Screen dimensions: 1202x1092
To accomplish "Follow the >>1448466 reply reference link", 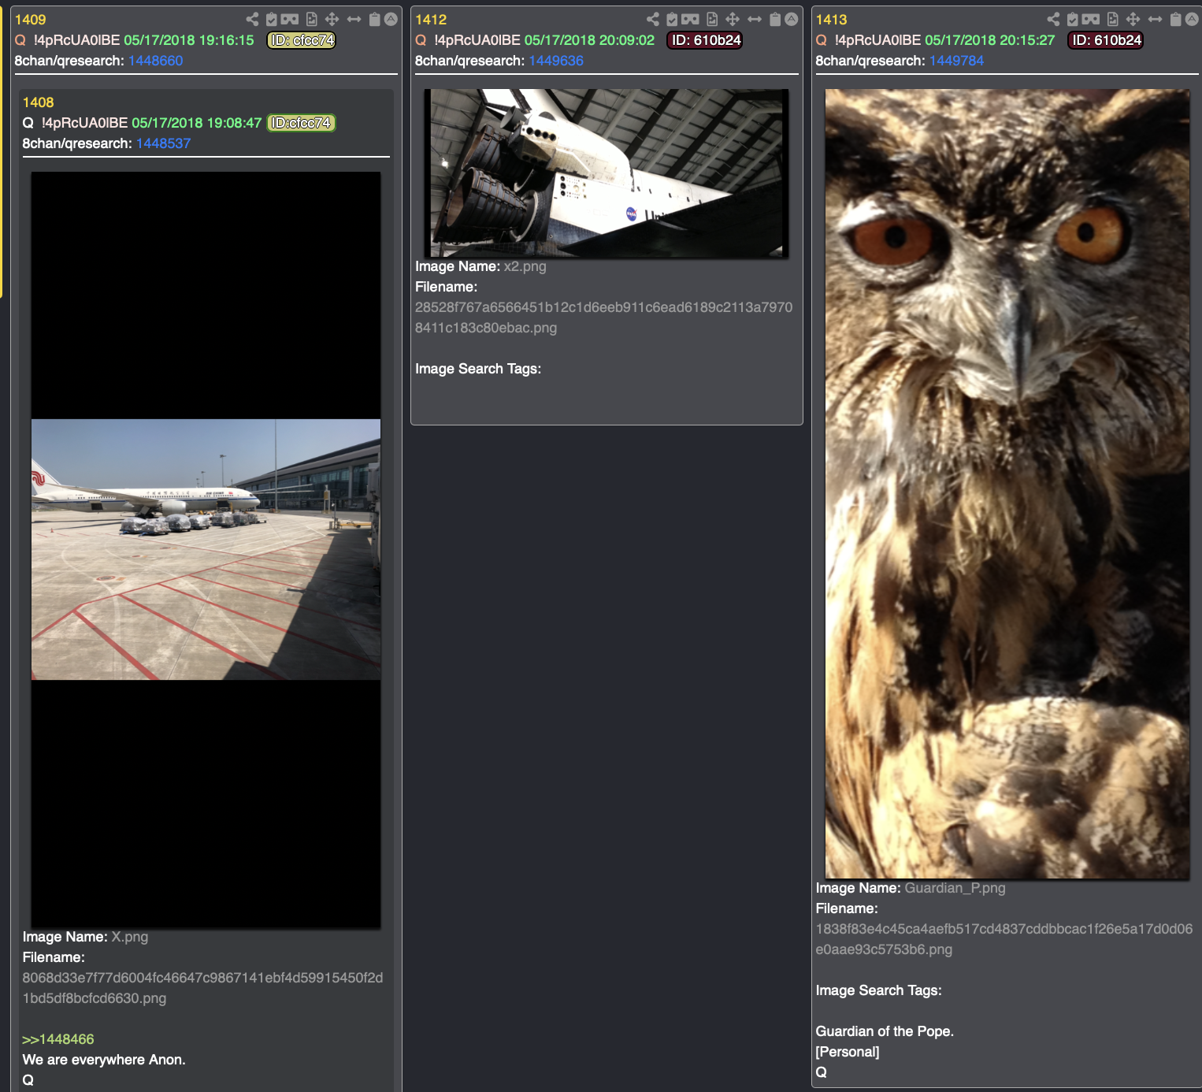I will (58, 1039).
